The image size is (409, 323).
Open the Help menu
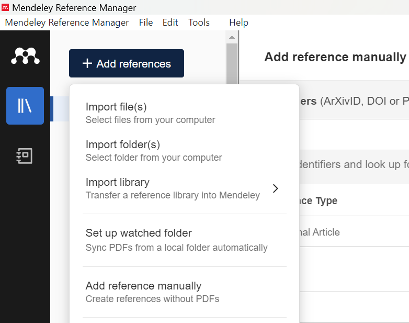click(x=238, y=23)
